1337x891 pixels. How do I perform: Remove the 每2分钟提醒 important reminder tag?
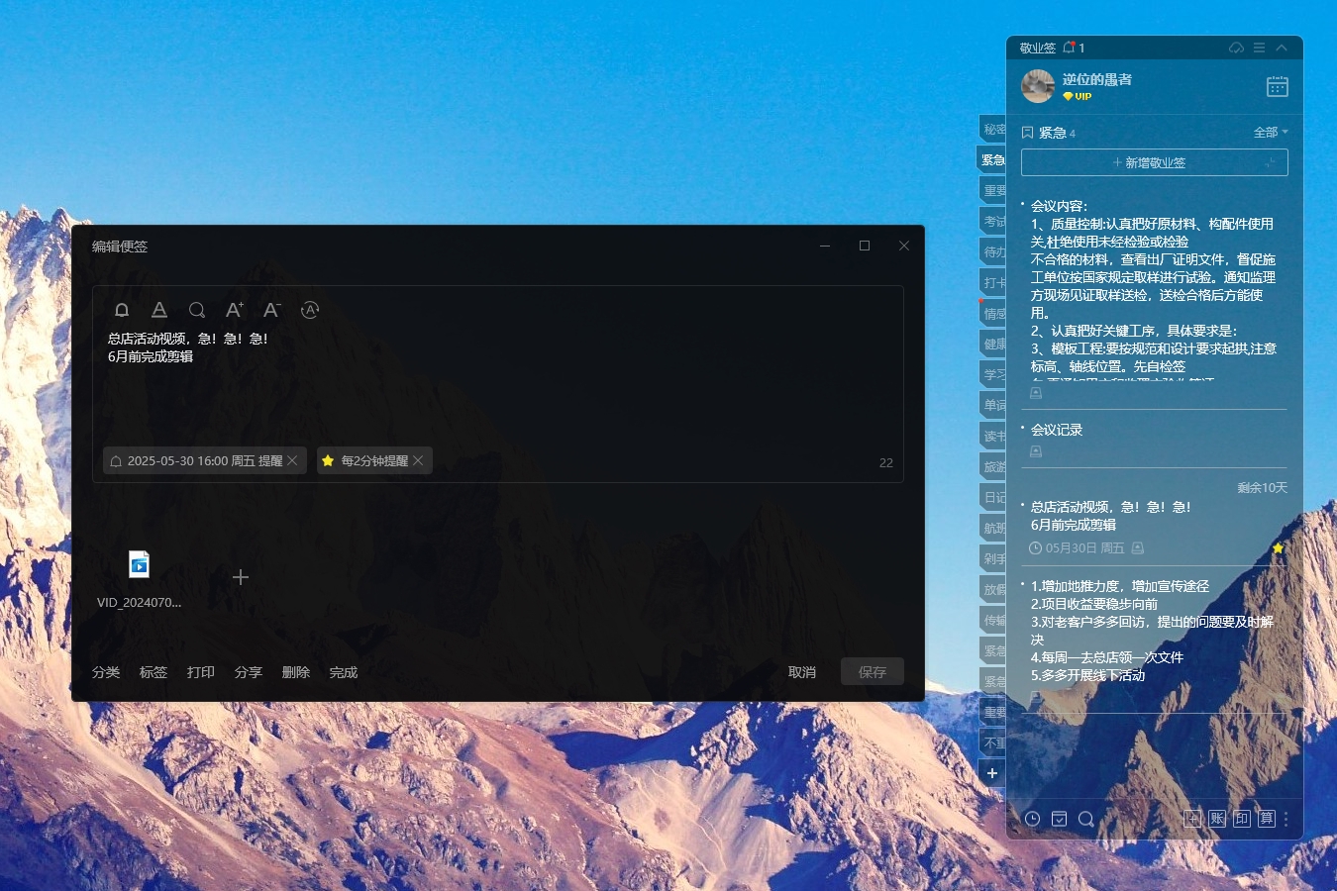coord(418,461)
